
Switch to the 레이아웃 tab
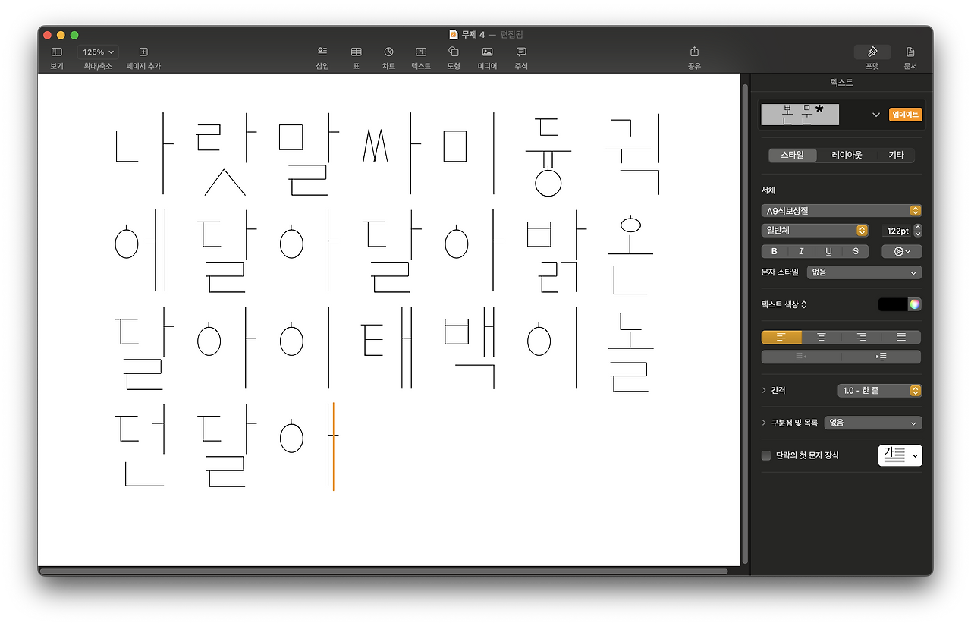click(844, 155)
